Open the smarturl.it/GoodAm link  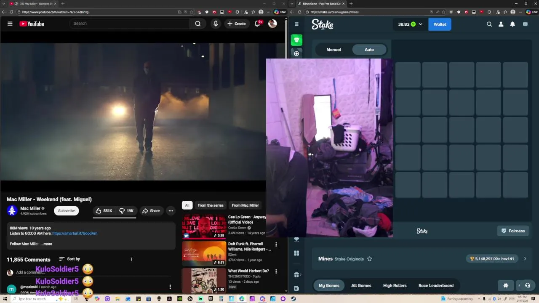pos(75,233)
